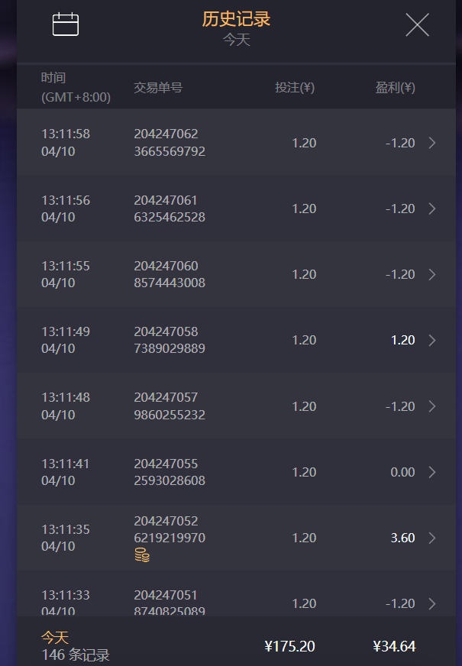Click the 时间 column header
462x666 pixels.
53,78
